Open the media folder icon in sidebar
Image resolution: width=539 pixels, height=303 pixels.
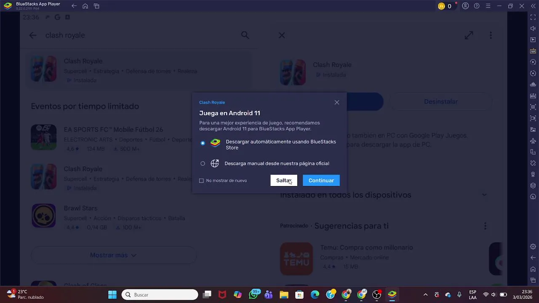point(533,130)
